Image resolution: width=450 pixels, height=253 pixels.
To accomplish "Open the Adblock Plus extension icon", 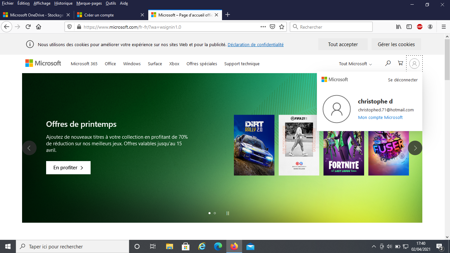I will [x=419, y=27].
